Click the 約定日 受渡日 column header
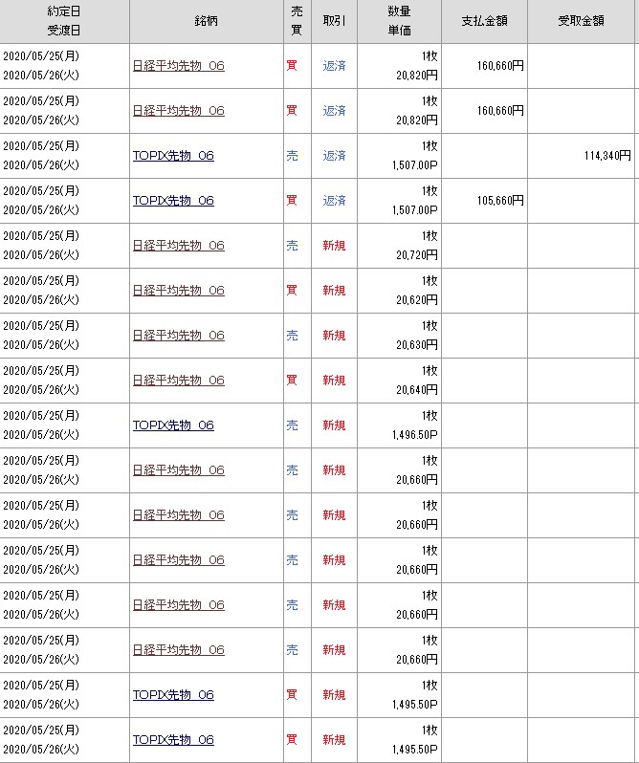This screenshot has height=763, width=639. tap(64, 21)
